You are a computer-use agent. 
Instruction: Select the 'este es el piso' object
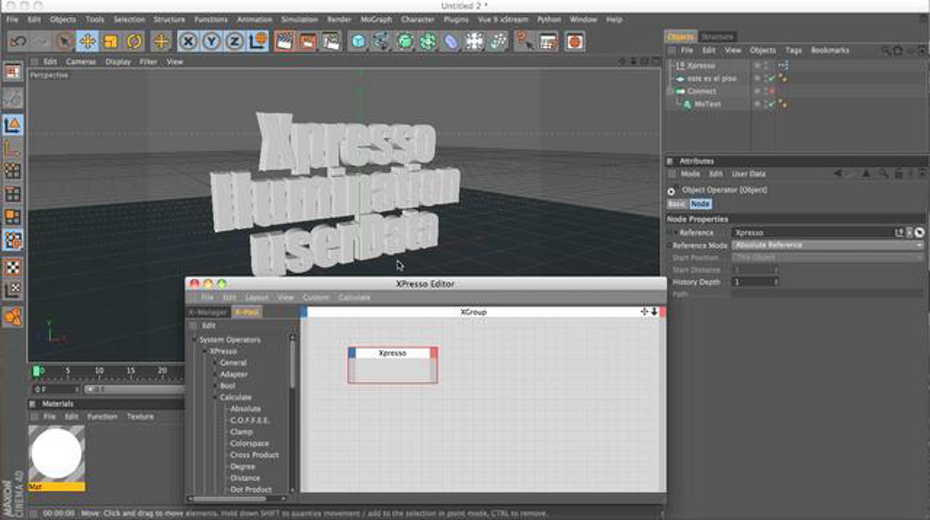click(x=711, y=78)
